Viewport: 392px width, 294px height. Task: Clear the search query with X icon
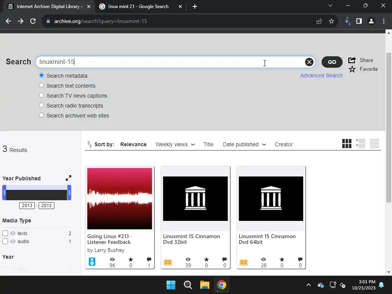[x=309, y=62]
